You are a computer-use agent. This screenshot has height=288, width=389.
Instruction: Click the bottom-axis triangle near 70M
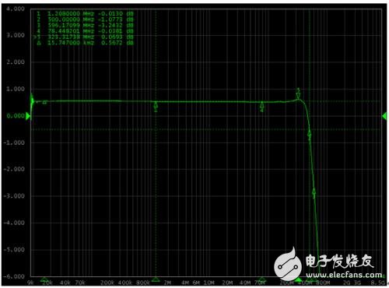pyautogui.click(x=262, y=279)
